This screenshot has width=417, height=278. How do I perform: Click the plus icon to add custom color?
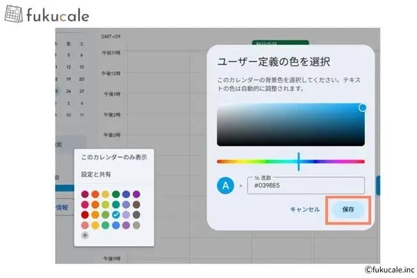pyautogui.click(x=85, y=236)
